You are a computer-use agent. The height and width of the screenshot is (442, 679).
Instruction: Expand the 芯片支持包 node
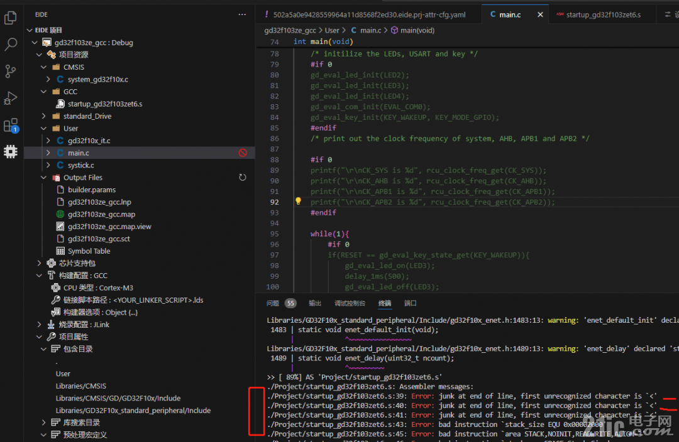tap(39, 263)
